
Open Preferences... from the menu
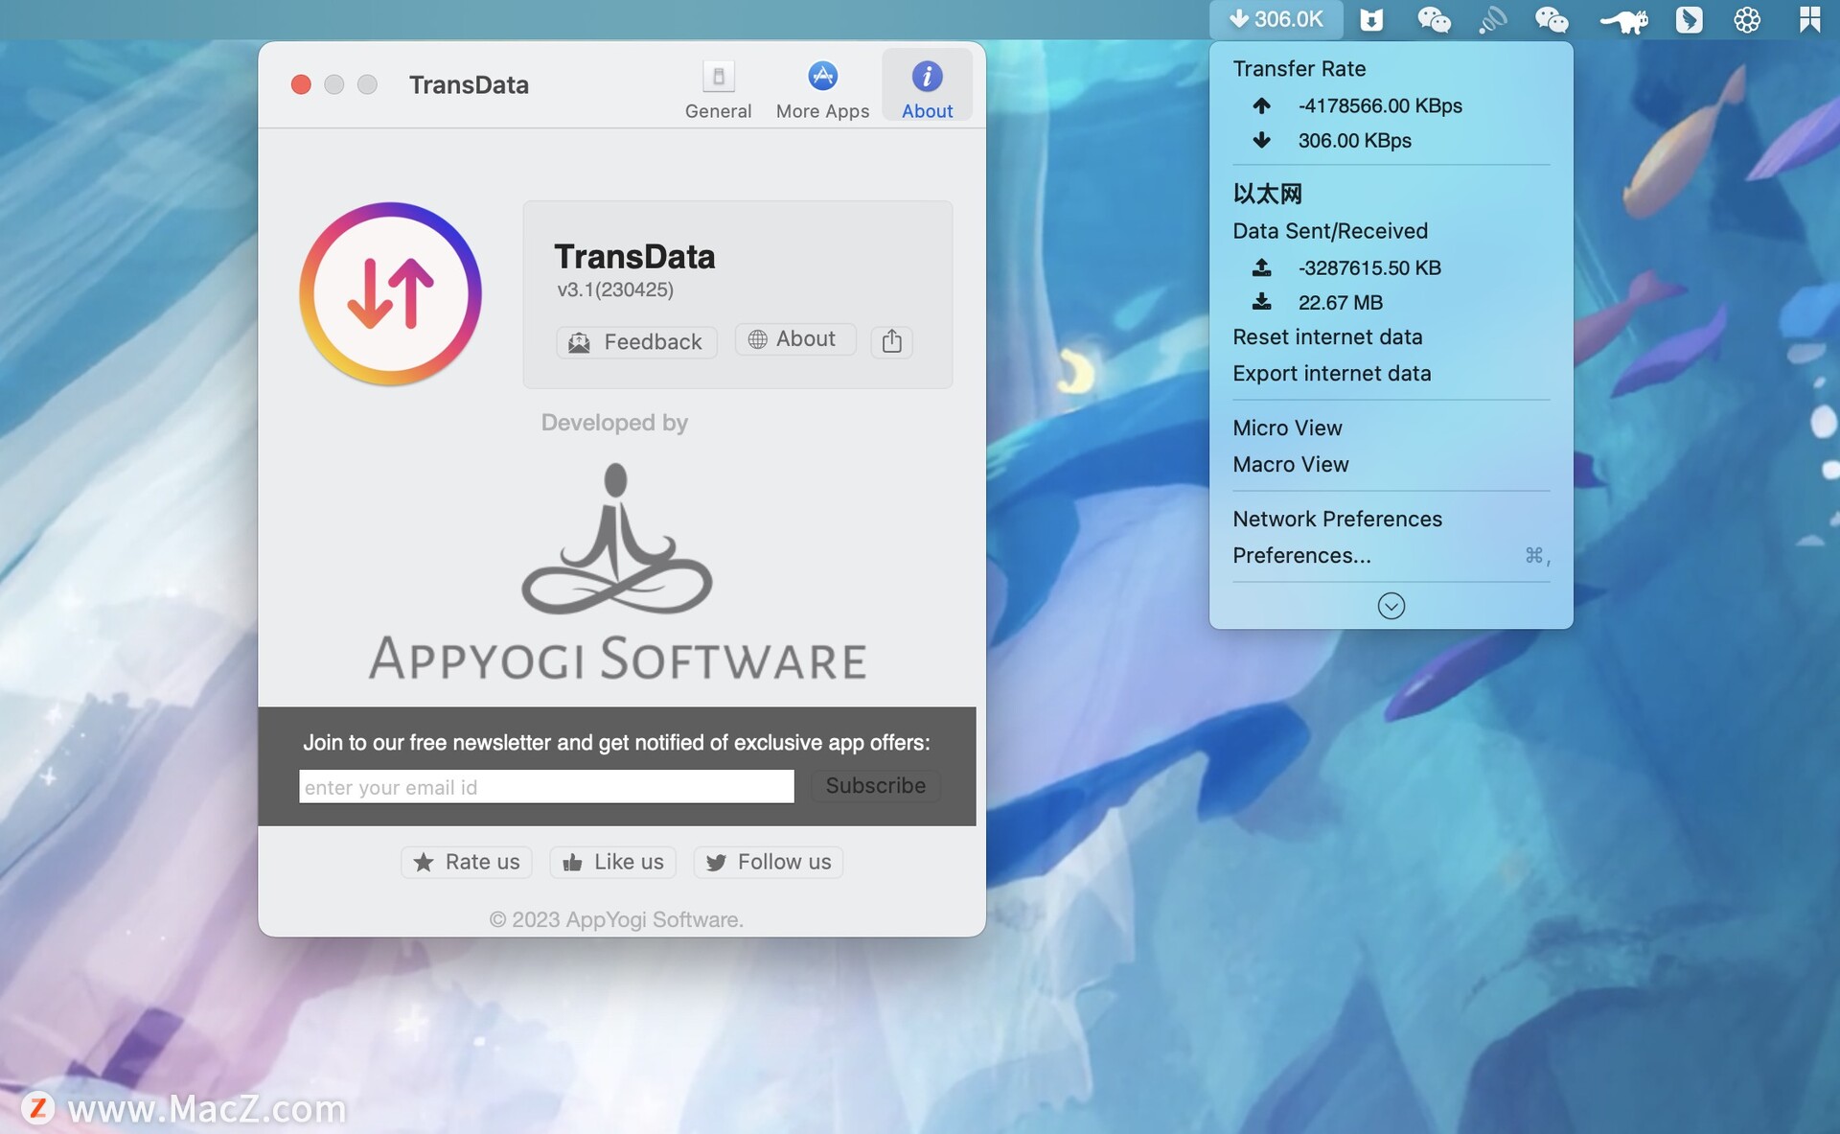[1301, 556]
